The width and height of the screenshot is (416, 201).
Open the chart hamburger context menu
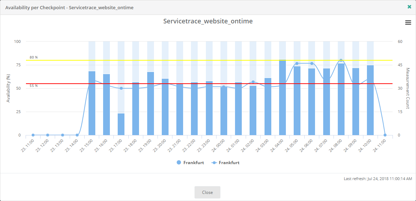[x=408, y=23]
